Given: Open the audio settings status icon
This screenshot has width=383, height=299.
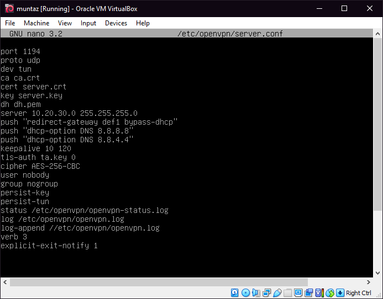Looking at the screenshot, I should pyautogui.click(x=256, y=293).
